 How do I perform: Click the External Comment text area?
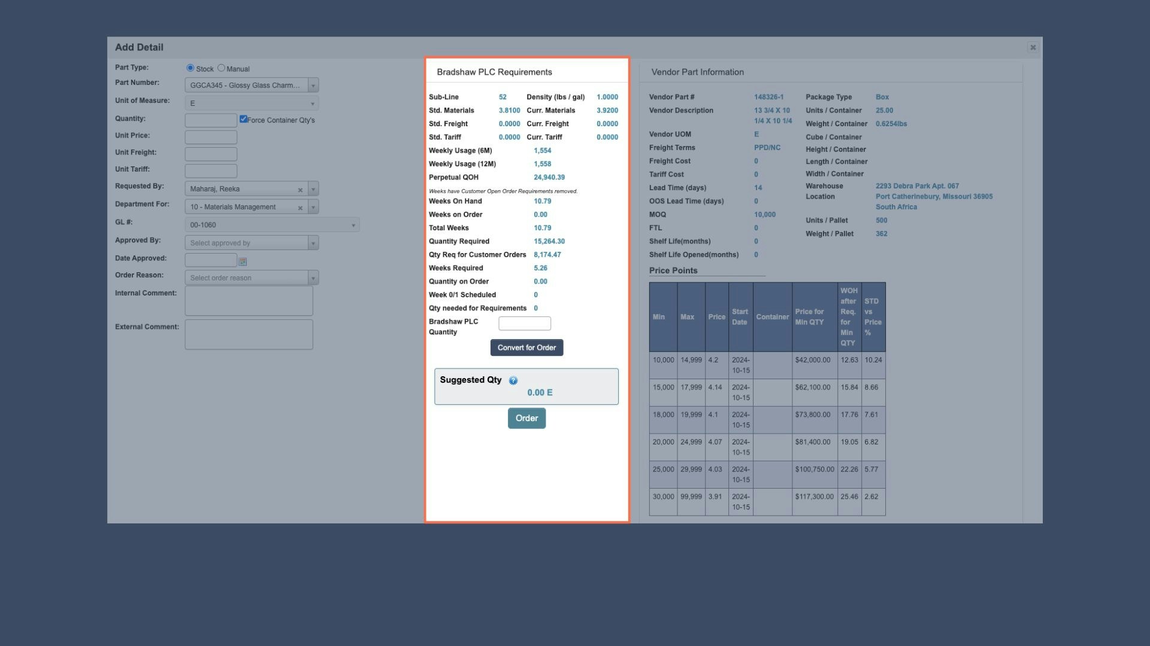tap(249, 334)
